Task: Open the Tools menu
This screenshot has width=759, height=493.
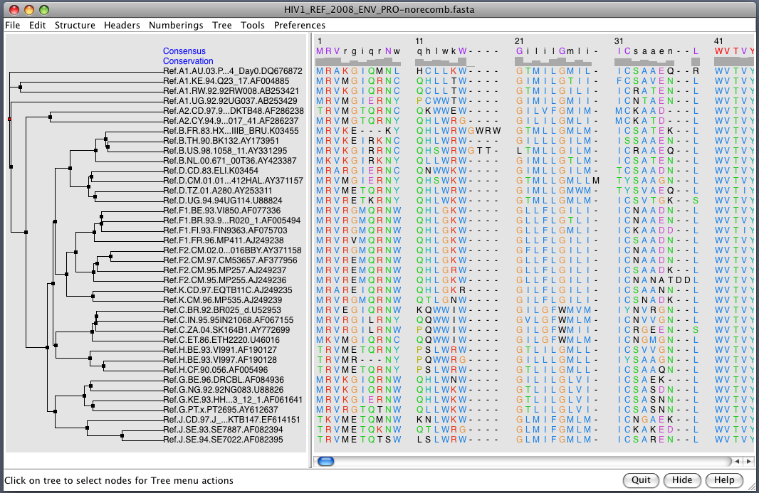Action: point(253,25)
